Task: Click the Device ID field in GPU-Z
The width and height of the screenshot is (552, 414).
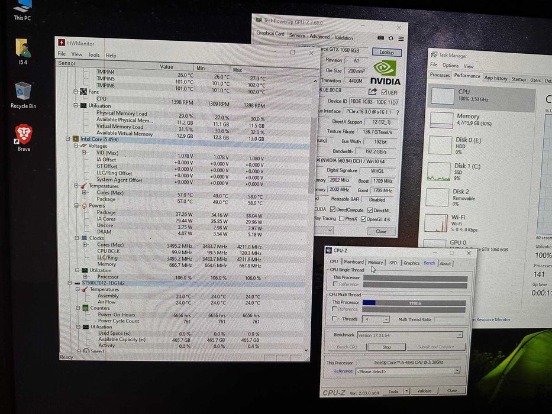Action: (374, 102)
